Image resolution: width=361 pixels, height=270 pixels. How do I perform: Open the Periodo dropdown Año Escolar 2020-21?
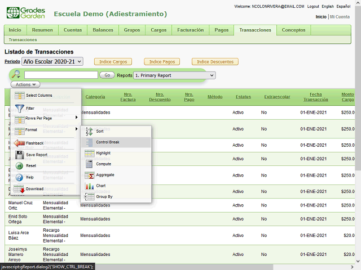tap(52, 61)
